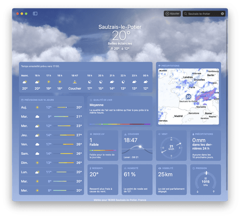Screen dimensions: 240x217
Task: Open the Météo pour 18360 Saulzais-le-Potier link
Action: (120, 200)
